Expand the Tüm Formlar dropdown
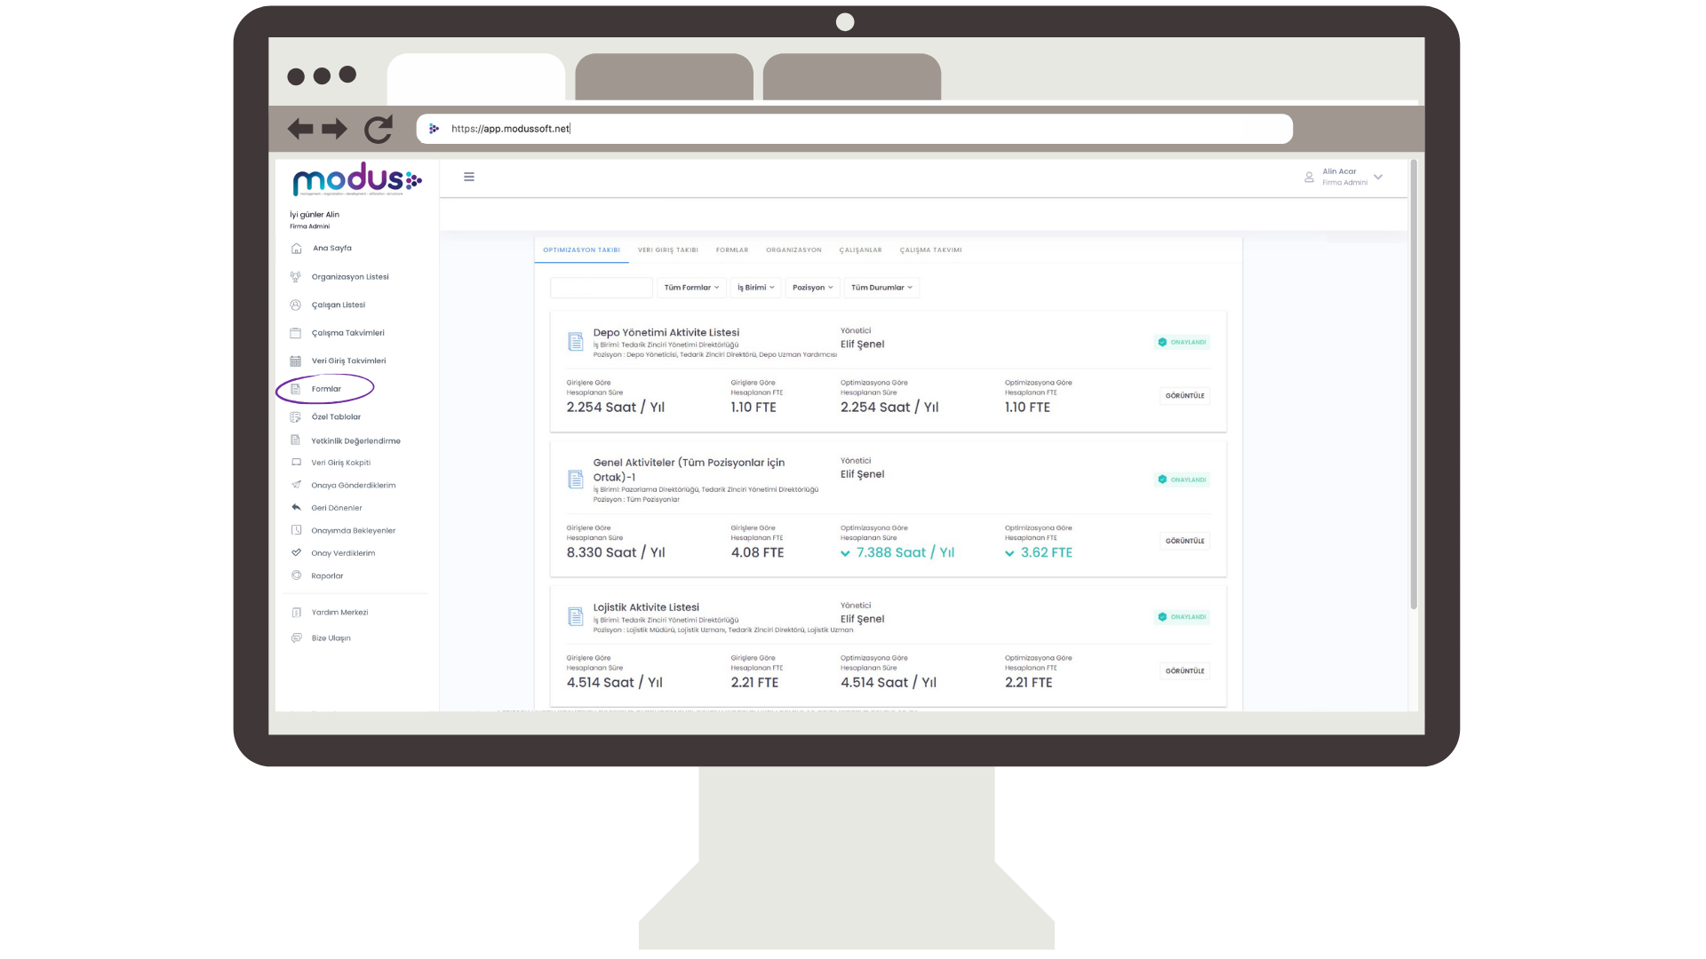 tap(691, 288)
